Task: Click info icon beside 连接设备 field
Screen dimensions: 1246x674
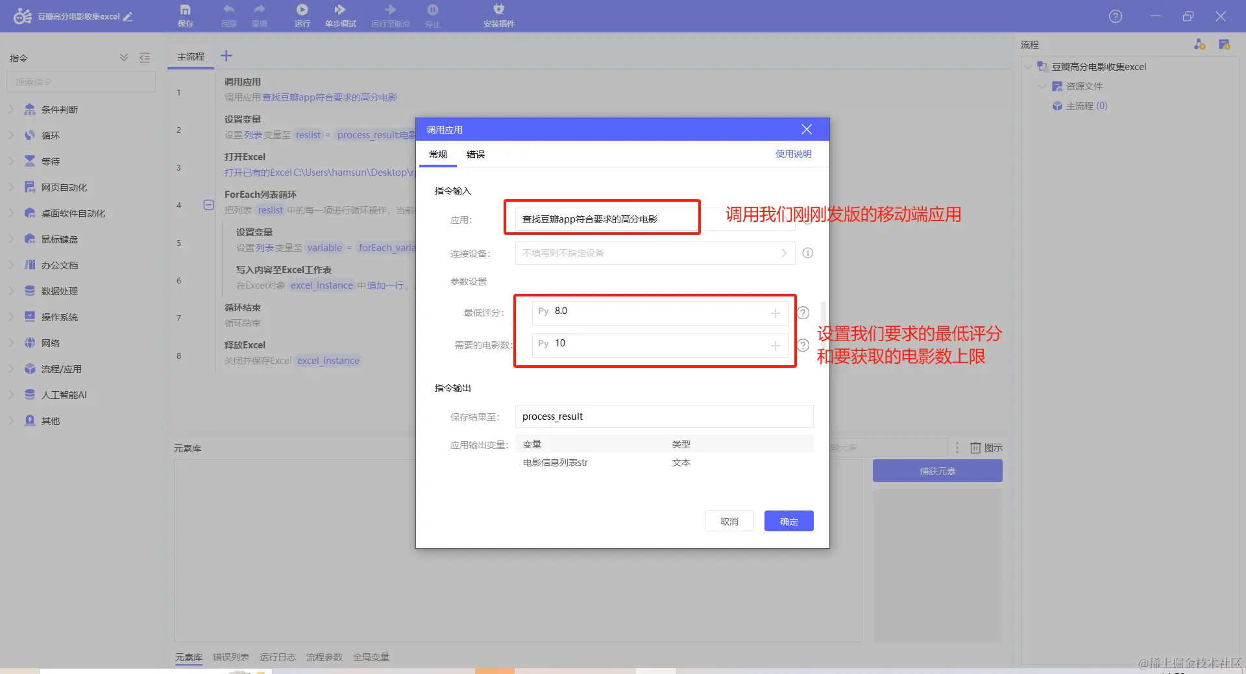Action: coord(808,253)
